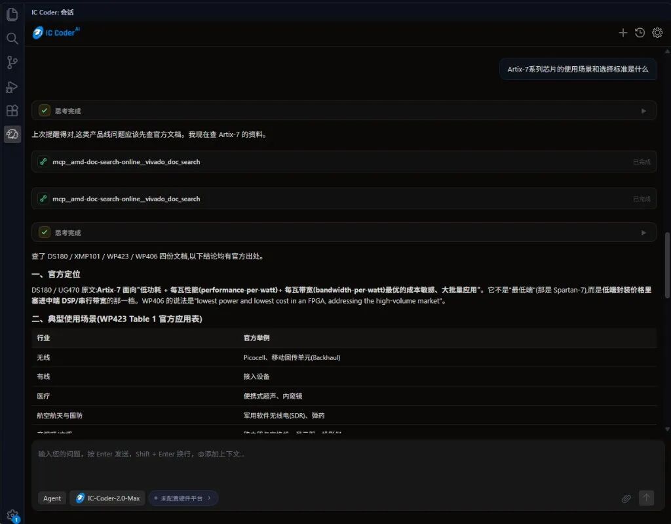Image resolution: width=671 pixels, height=524 pixels.
Task: Open the Run and Debug icon
Action: click(12, 87)
